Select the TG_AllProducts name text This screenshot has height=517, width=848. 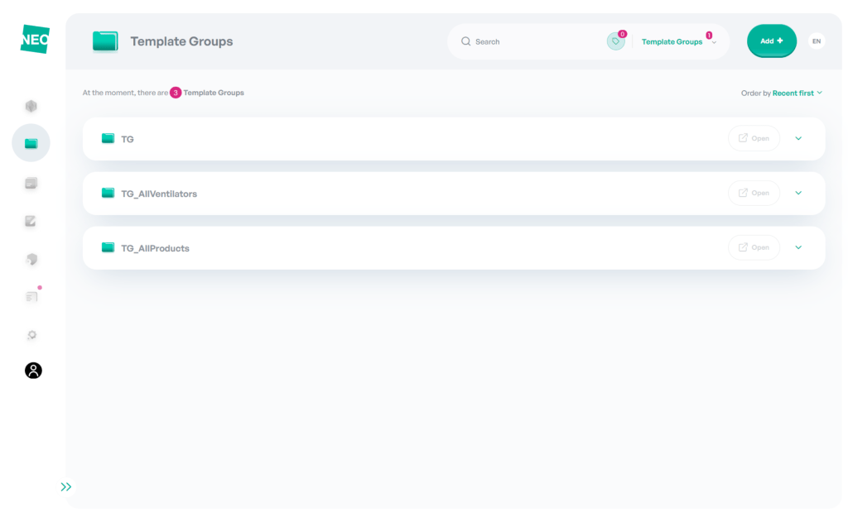(x=155, y=248)
